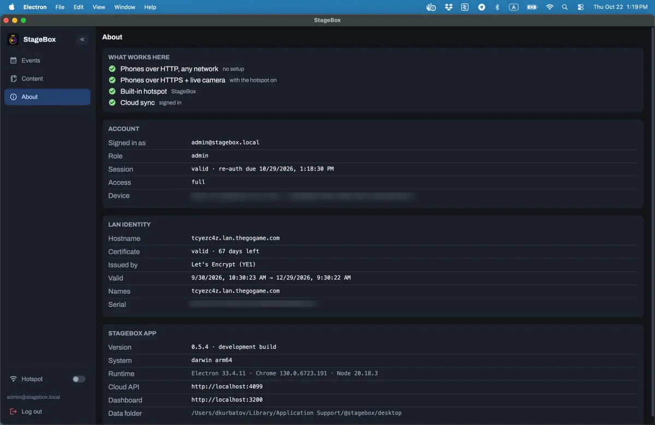The height and width of the screenshot is (425, 655).
Task: Click the Cloud API http://localhost:4099 value
Action: (x=227, y=387)
